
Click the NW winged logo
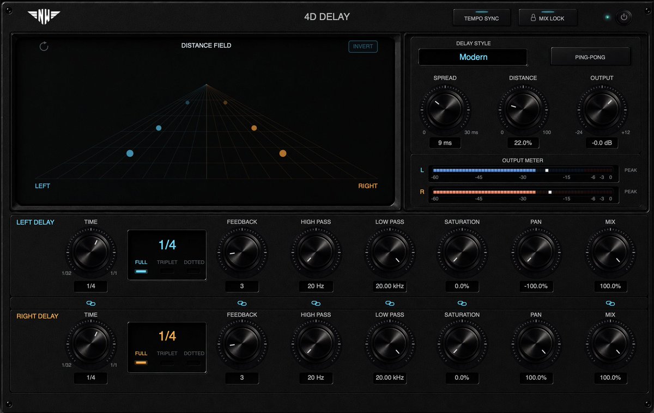pyautogui.click(x=44, y=16)
